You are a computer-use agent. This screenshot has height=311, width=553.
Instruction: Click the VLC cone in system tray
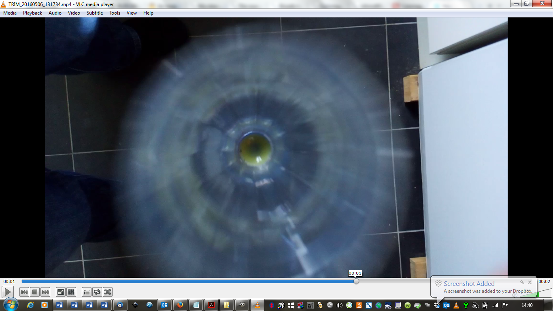click(456, 305)
